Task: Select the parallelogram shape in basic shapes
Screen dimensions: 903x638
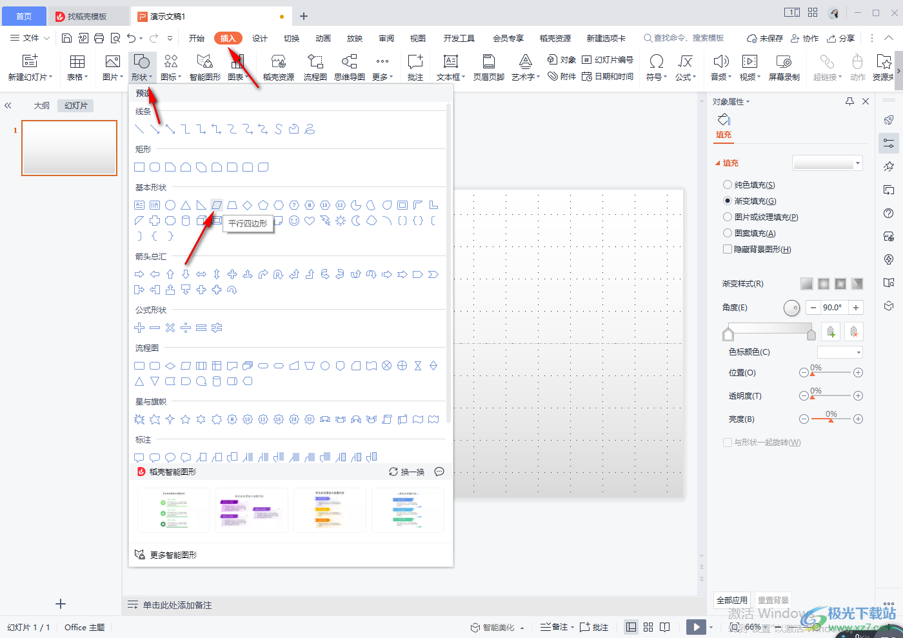Action: pos(217,205)
